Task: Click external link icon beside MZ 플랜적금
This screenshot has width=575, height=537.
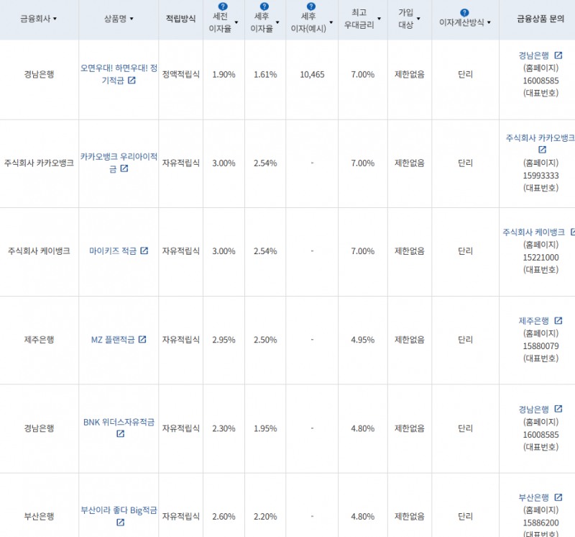Action: [142, 339]
